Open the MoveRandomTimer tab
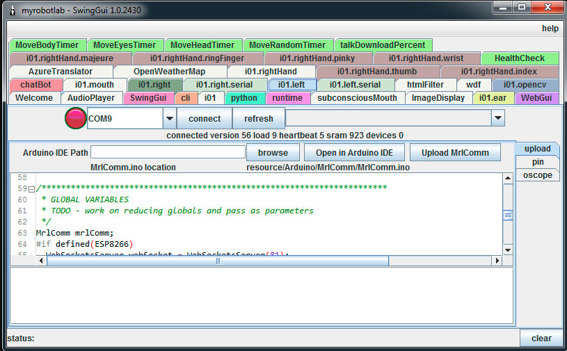 click(x=287, y=45)
